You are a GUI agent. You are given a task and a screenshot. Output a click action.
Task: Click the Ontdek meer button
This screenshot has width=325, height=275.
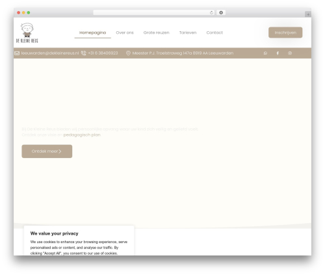pyautogui.click(x=47, y=151)
